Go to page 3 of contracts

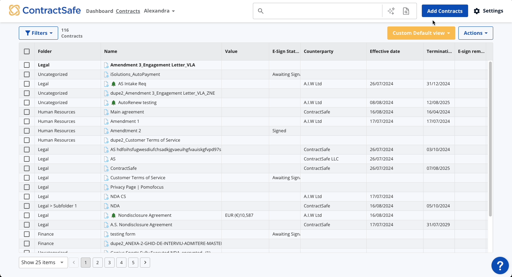point(109,262)
